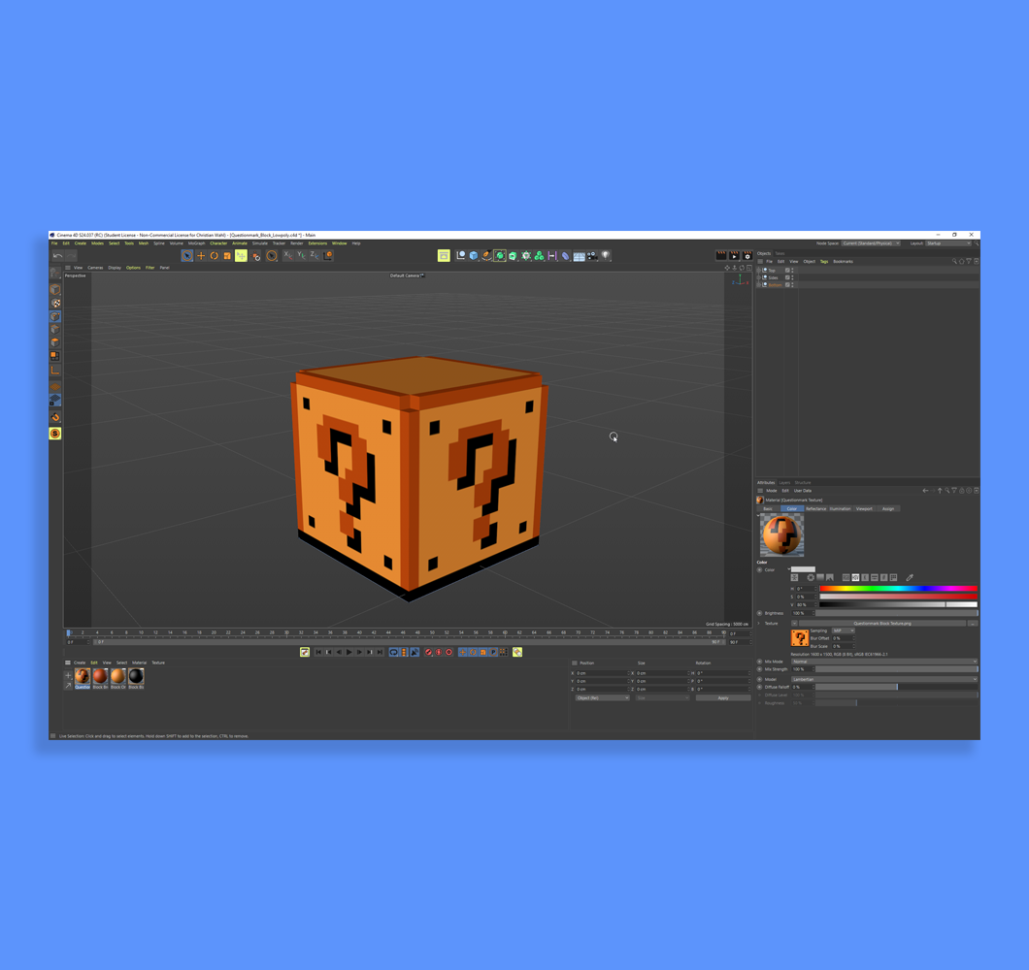Click the Undo arrow icon

(57, 256)
